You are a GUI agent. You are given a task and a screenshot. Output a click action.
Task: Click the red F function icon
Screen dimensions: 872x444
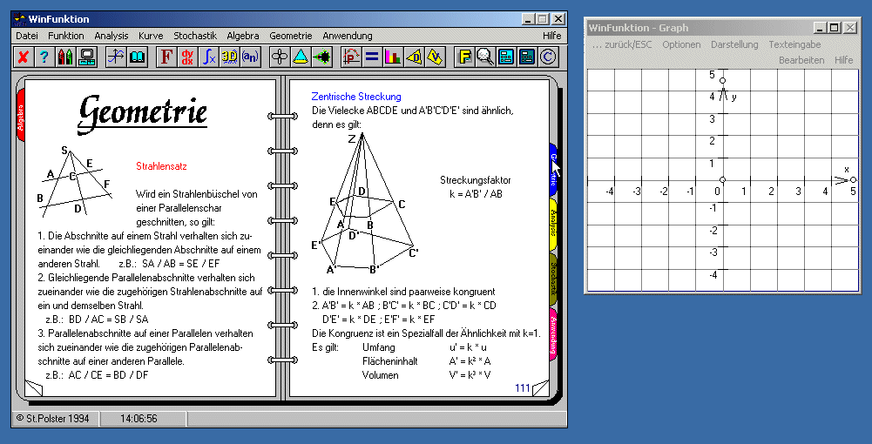coord(166,57)
